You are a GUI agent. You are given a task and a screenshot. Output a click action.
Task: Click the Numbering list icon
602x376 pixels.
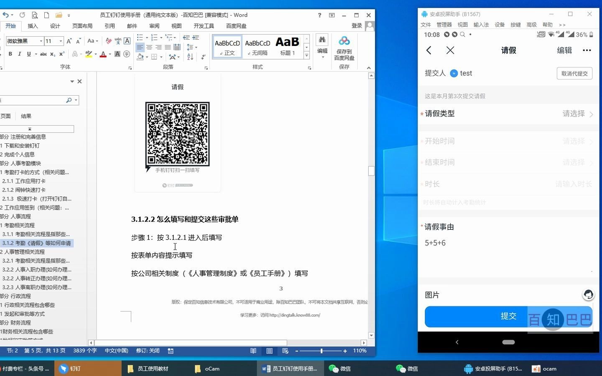pos(154,38)
